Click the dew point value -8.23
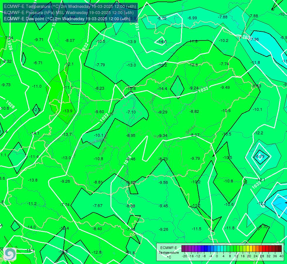Screen dimensions: 287x264 pos(100,88)
